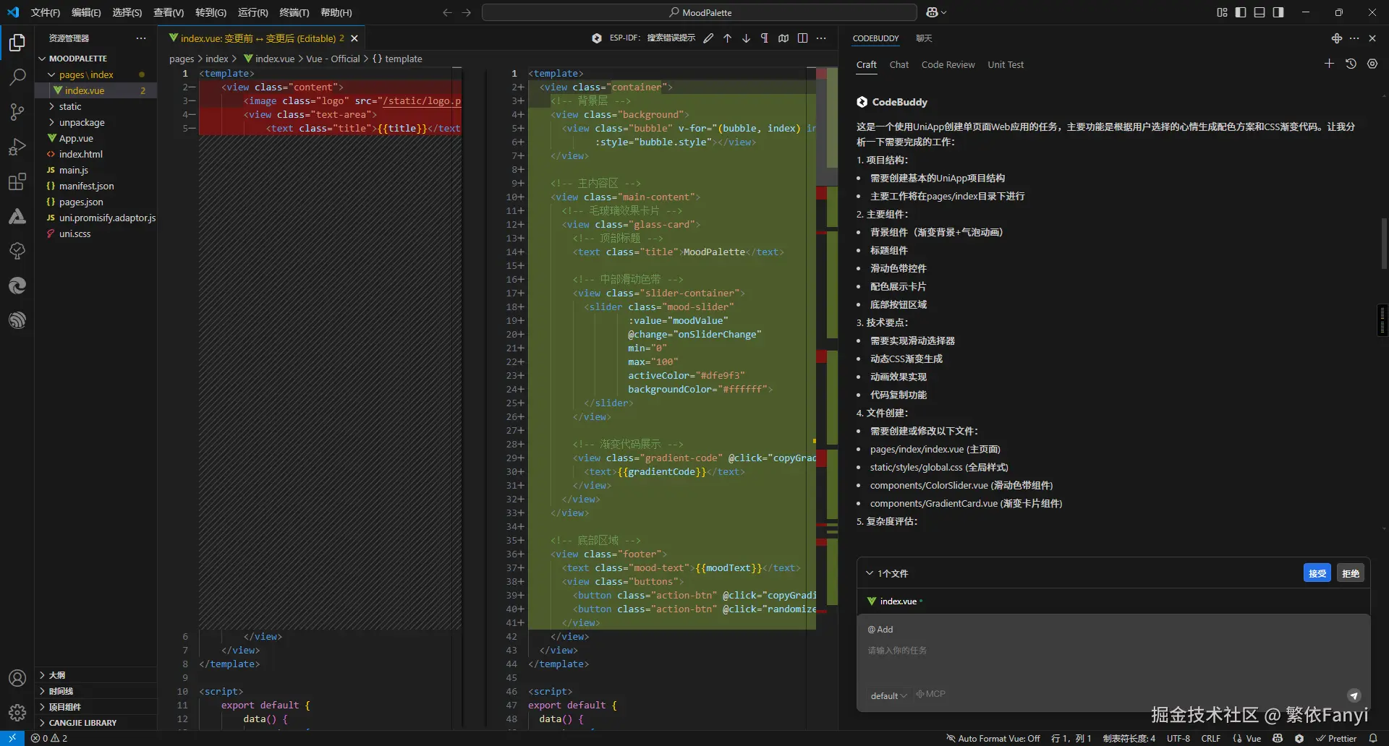Viewport: 1389px width, 746px height.
Task: Open the default model dropdown
Action: coord(888,695)
